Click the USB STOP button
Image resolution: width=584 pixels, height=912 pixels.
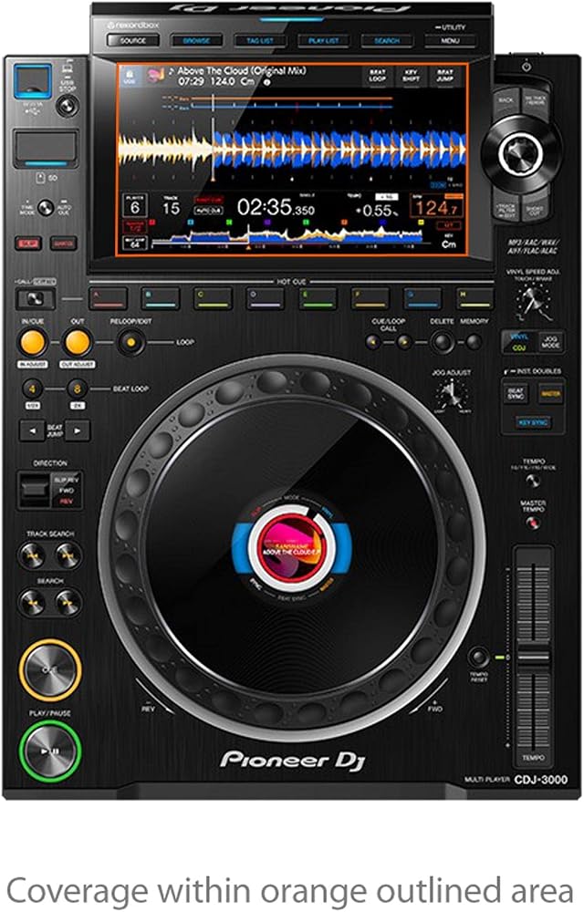point(68,106)
